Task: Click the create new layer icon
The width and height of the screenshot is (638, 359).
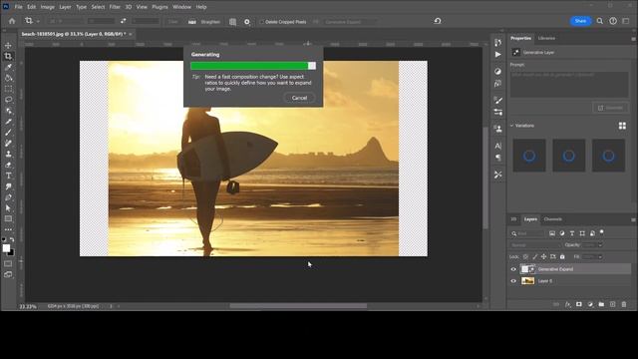Action: pyautogui.click(x=613, y=304)
